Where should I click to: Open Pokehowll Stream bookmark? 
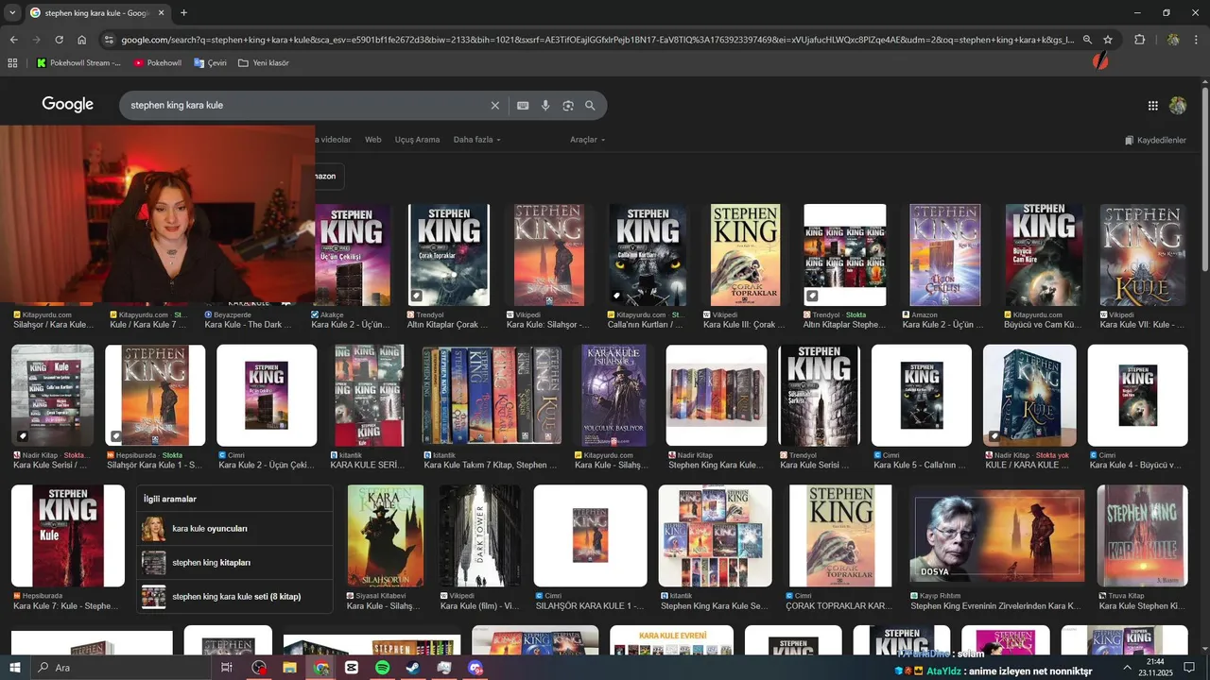(78, 63)
